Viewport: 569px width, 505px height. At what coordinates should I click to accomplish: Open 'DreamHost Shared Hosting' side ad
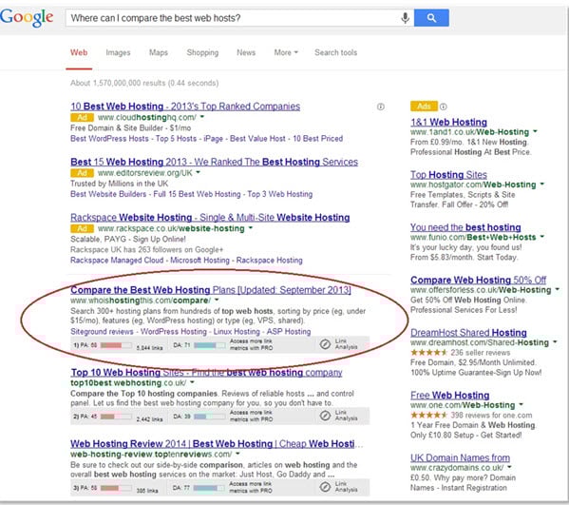[468, 333]
